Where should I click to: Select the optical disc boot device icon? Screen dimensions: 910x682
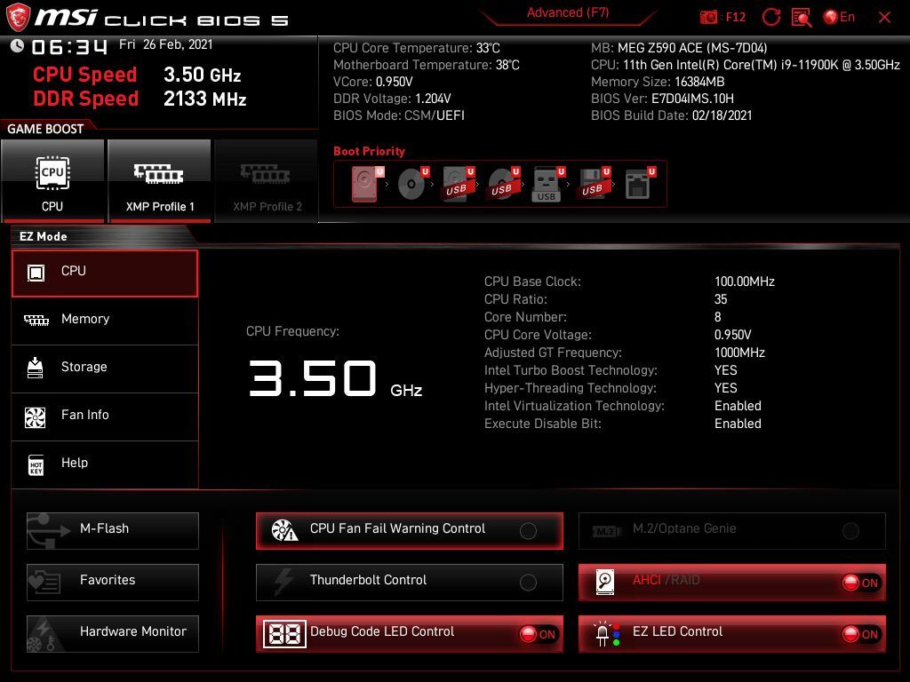pyautogui.click(x=412, y=184)
